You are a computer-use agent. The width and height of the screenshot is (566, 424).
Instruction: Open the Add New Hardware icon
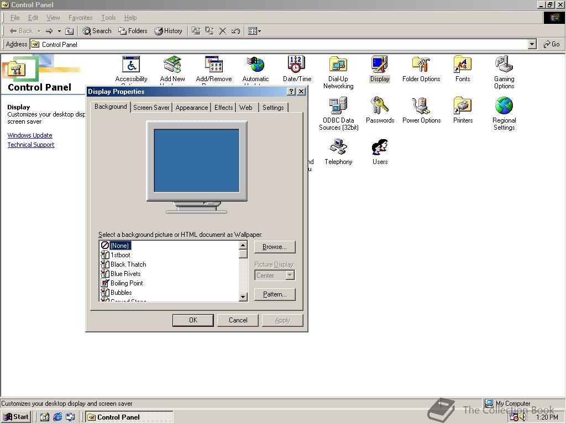(172, 65)
